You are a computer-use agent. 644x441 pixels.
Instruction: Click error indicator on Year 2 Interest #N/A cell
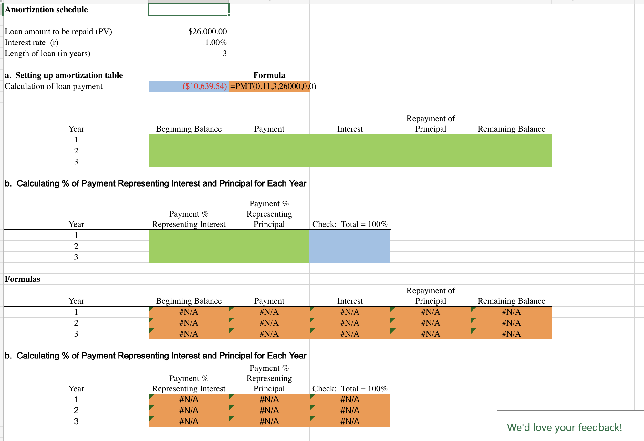(x=312, y=320)
